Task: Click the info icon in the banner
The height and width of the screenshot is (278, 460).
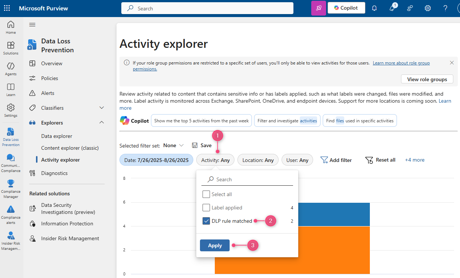Action: point(126,63)
